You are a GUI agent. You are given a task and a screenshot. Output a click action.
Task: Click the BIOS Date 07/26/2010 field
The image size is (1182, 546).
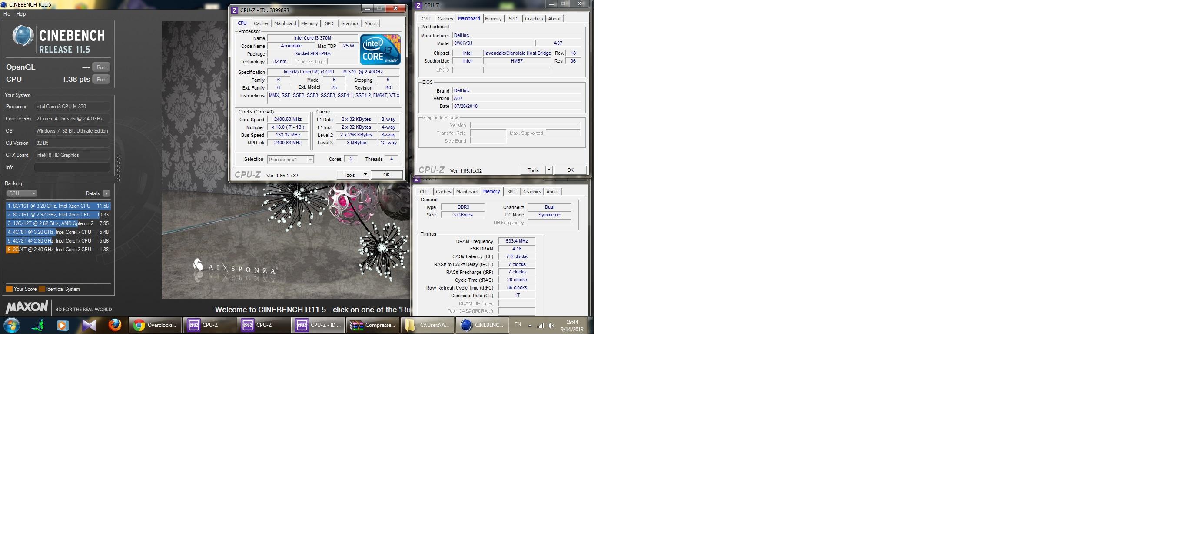click(x=516, y=106)
